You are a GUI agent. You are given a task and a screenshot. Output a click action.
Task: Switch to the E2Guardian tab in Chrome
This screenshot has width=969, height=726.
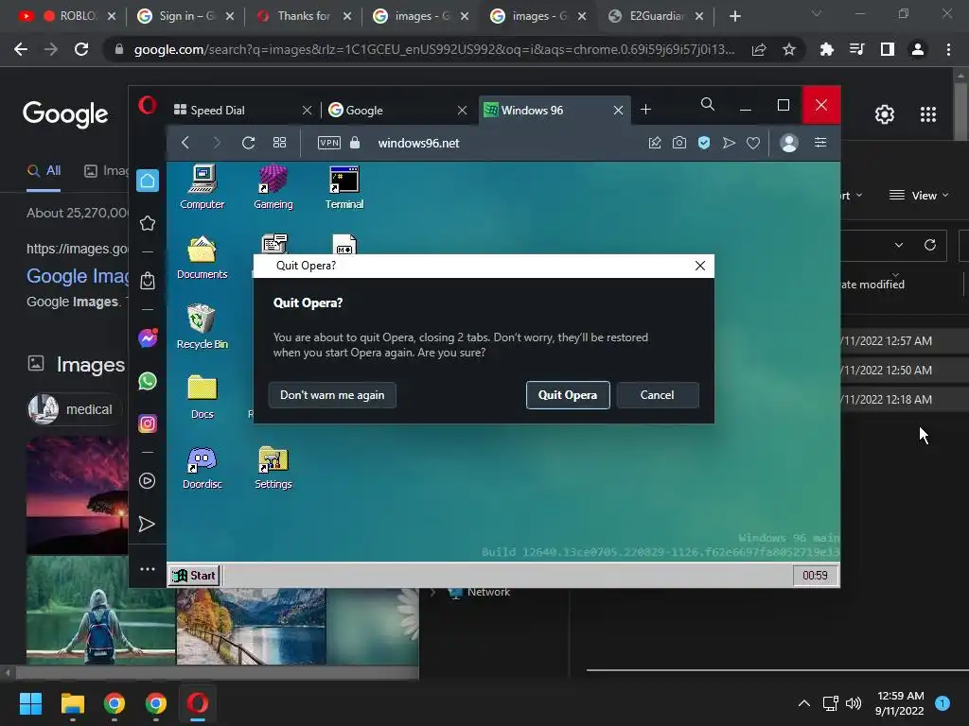pos(657,16)
